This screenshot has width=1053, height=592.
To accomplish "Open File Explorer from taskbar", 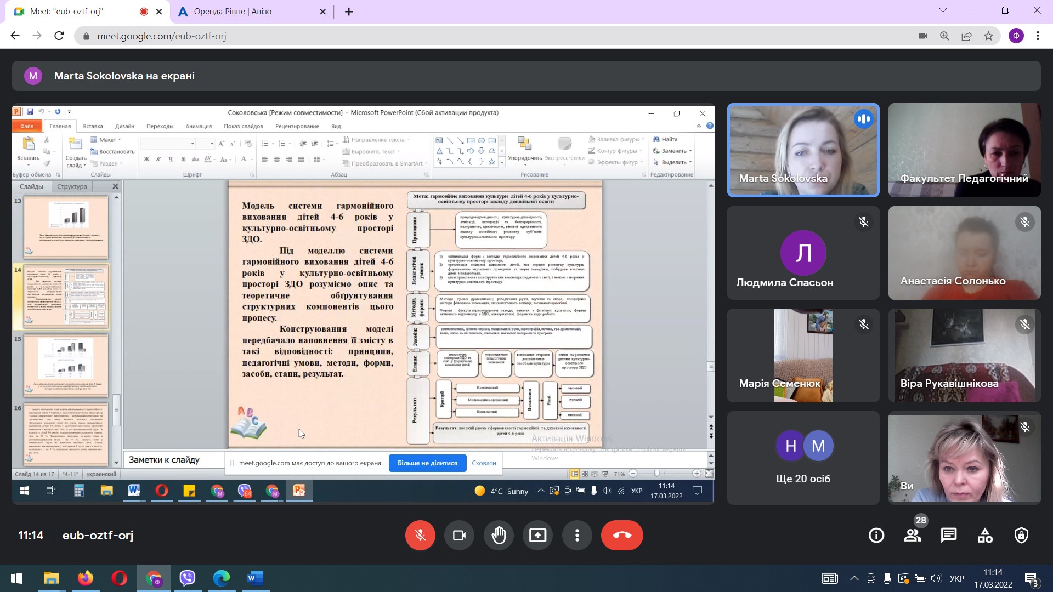I will [x=51, y=578].
